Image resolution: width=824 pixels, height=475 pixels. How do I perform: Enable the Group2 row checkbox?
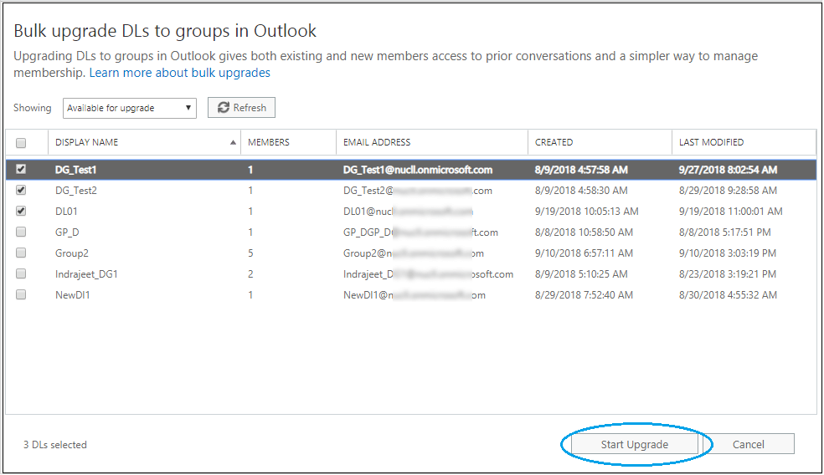pyautogui.click(x=21, y=253)
